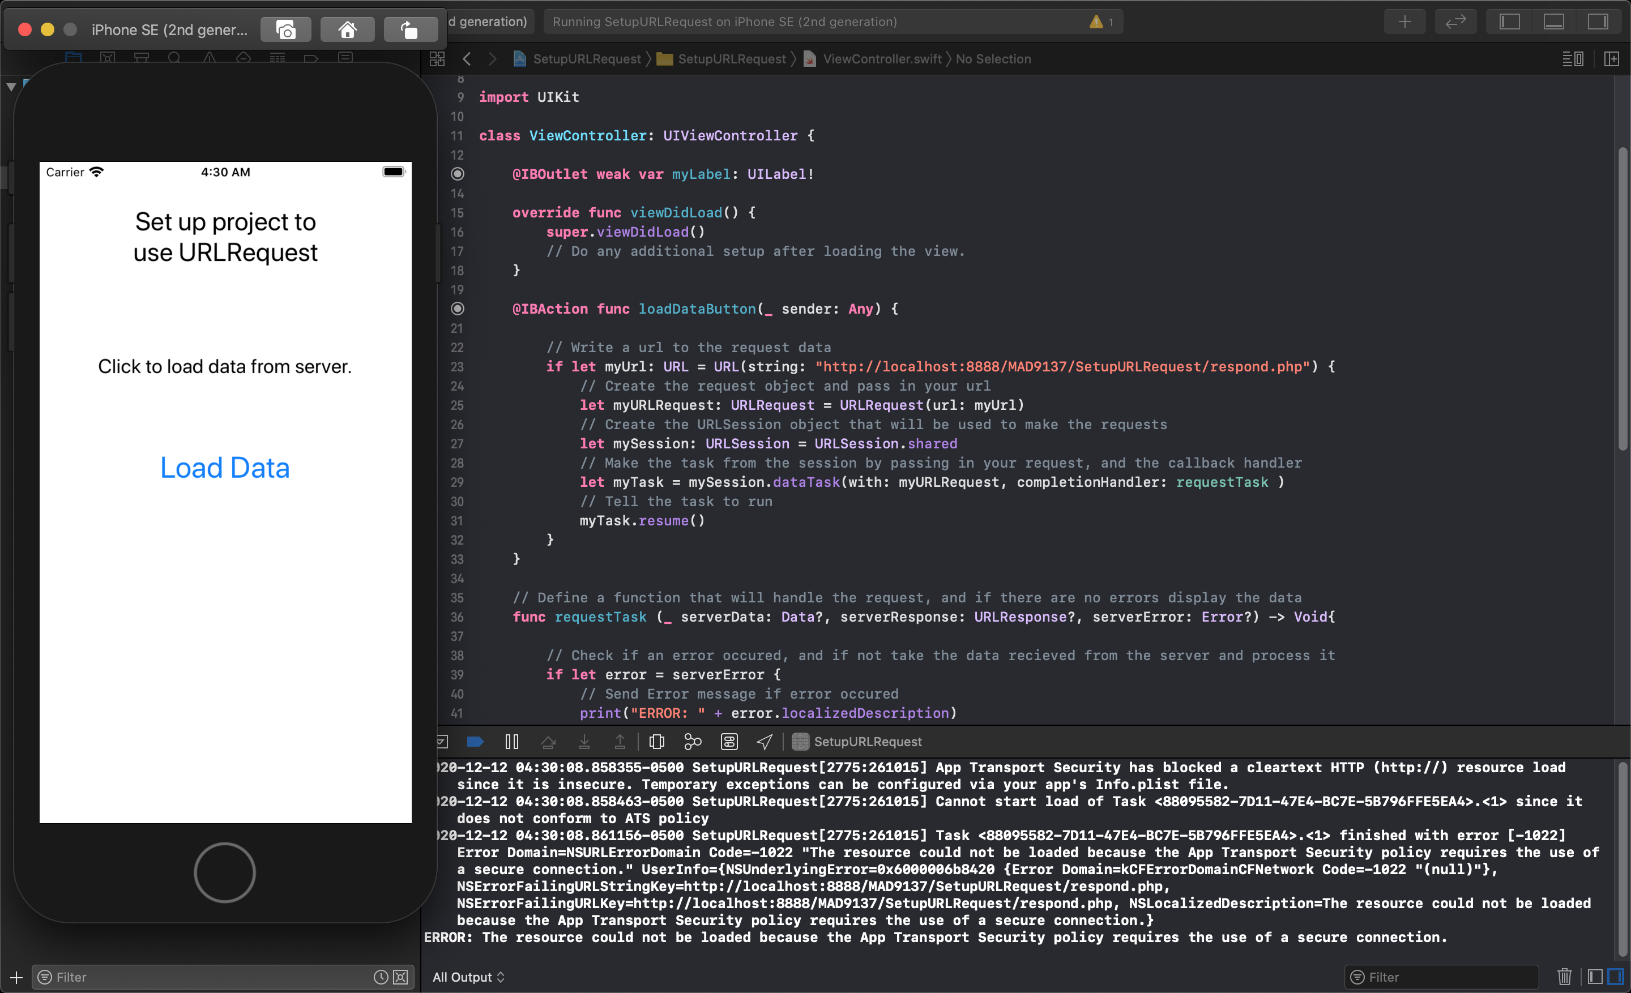Select the SetupURLRequest process in the debug bar

(857, 742)
